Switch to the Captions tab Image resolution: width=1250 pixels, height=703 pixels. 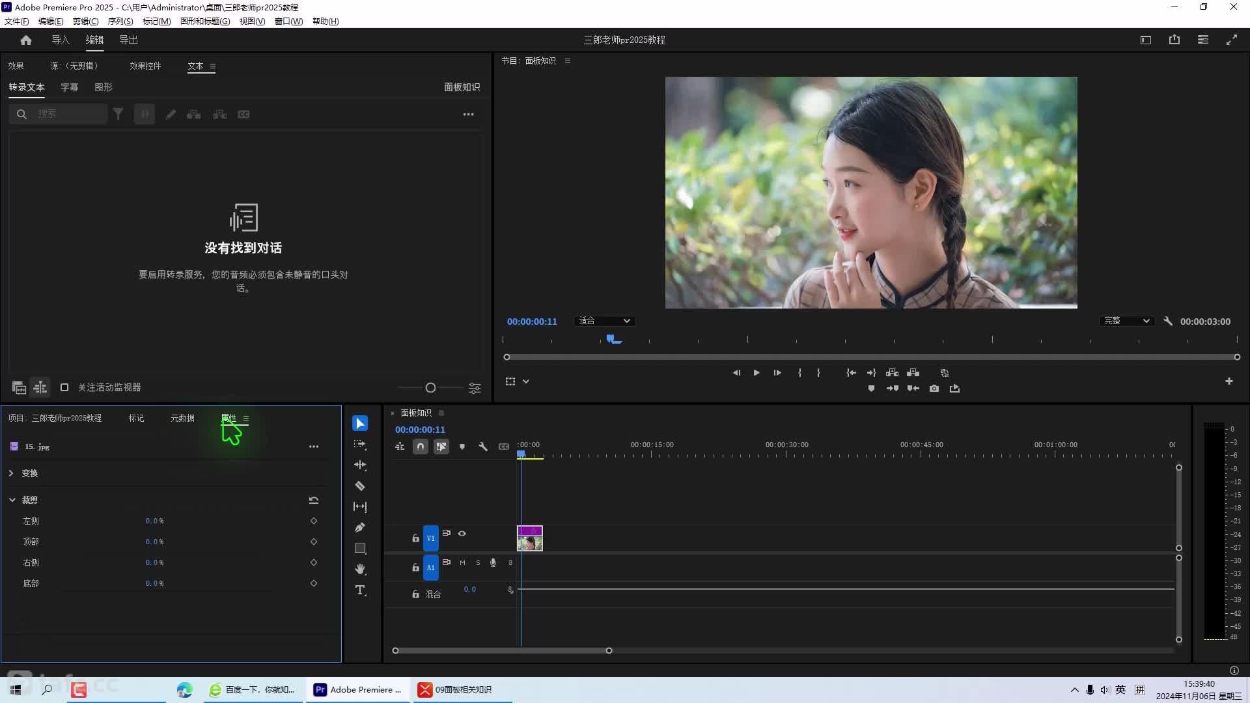coord(70,87)
